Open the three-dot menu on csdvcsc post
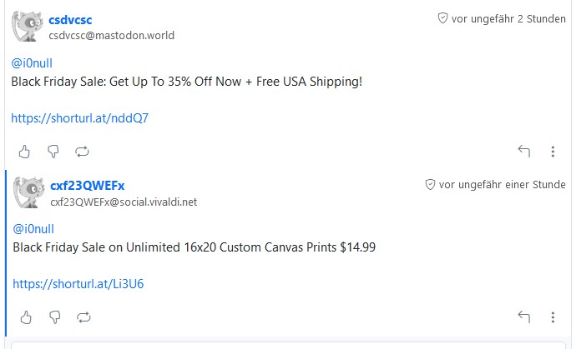576x349 pixels. click(x=553, y=151)
